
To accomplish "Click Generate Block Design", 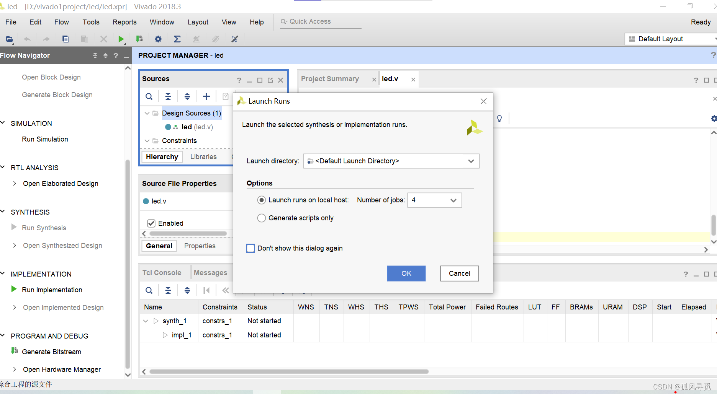I will (x=57, y=95).
